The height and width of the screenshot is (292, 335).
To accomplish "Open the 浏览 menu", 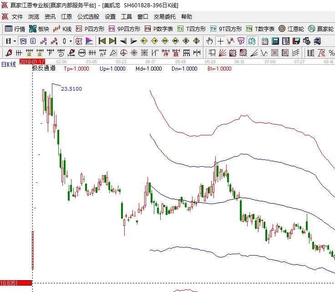I will (34, 17).
